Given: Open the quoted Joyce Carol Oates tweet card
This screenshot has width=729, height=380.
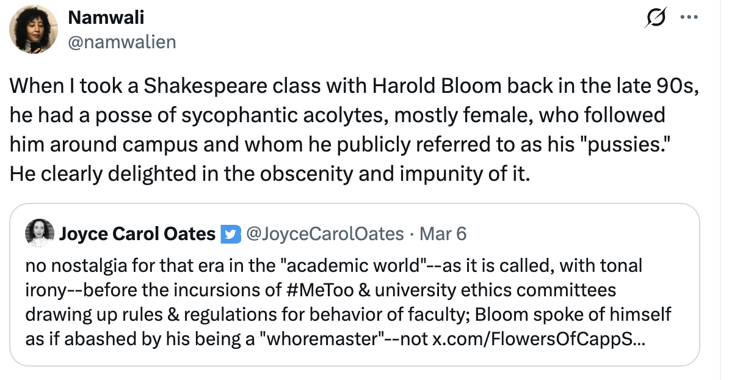Looking at the screenshot, I should 355,285.
